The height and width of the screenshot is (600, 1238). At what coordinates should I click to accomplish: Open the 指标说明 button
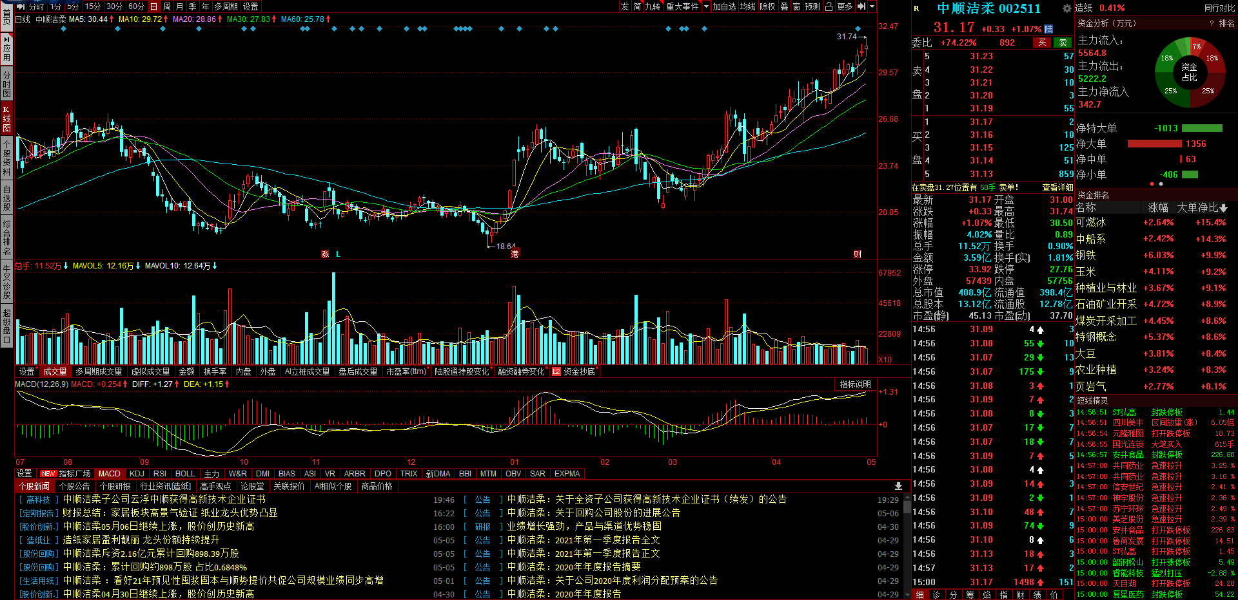click(855, 384)
